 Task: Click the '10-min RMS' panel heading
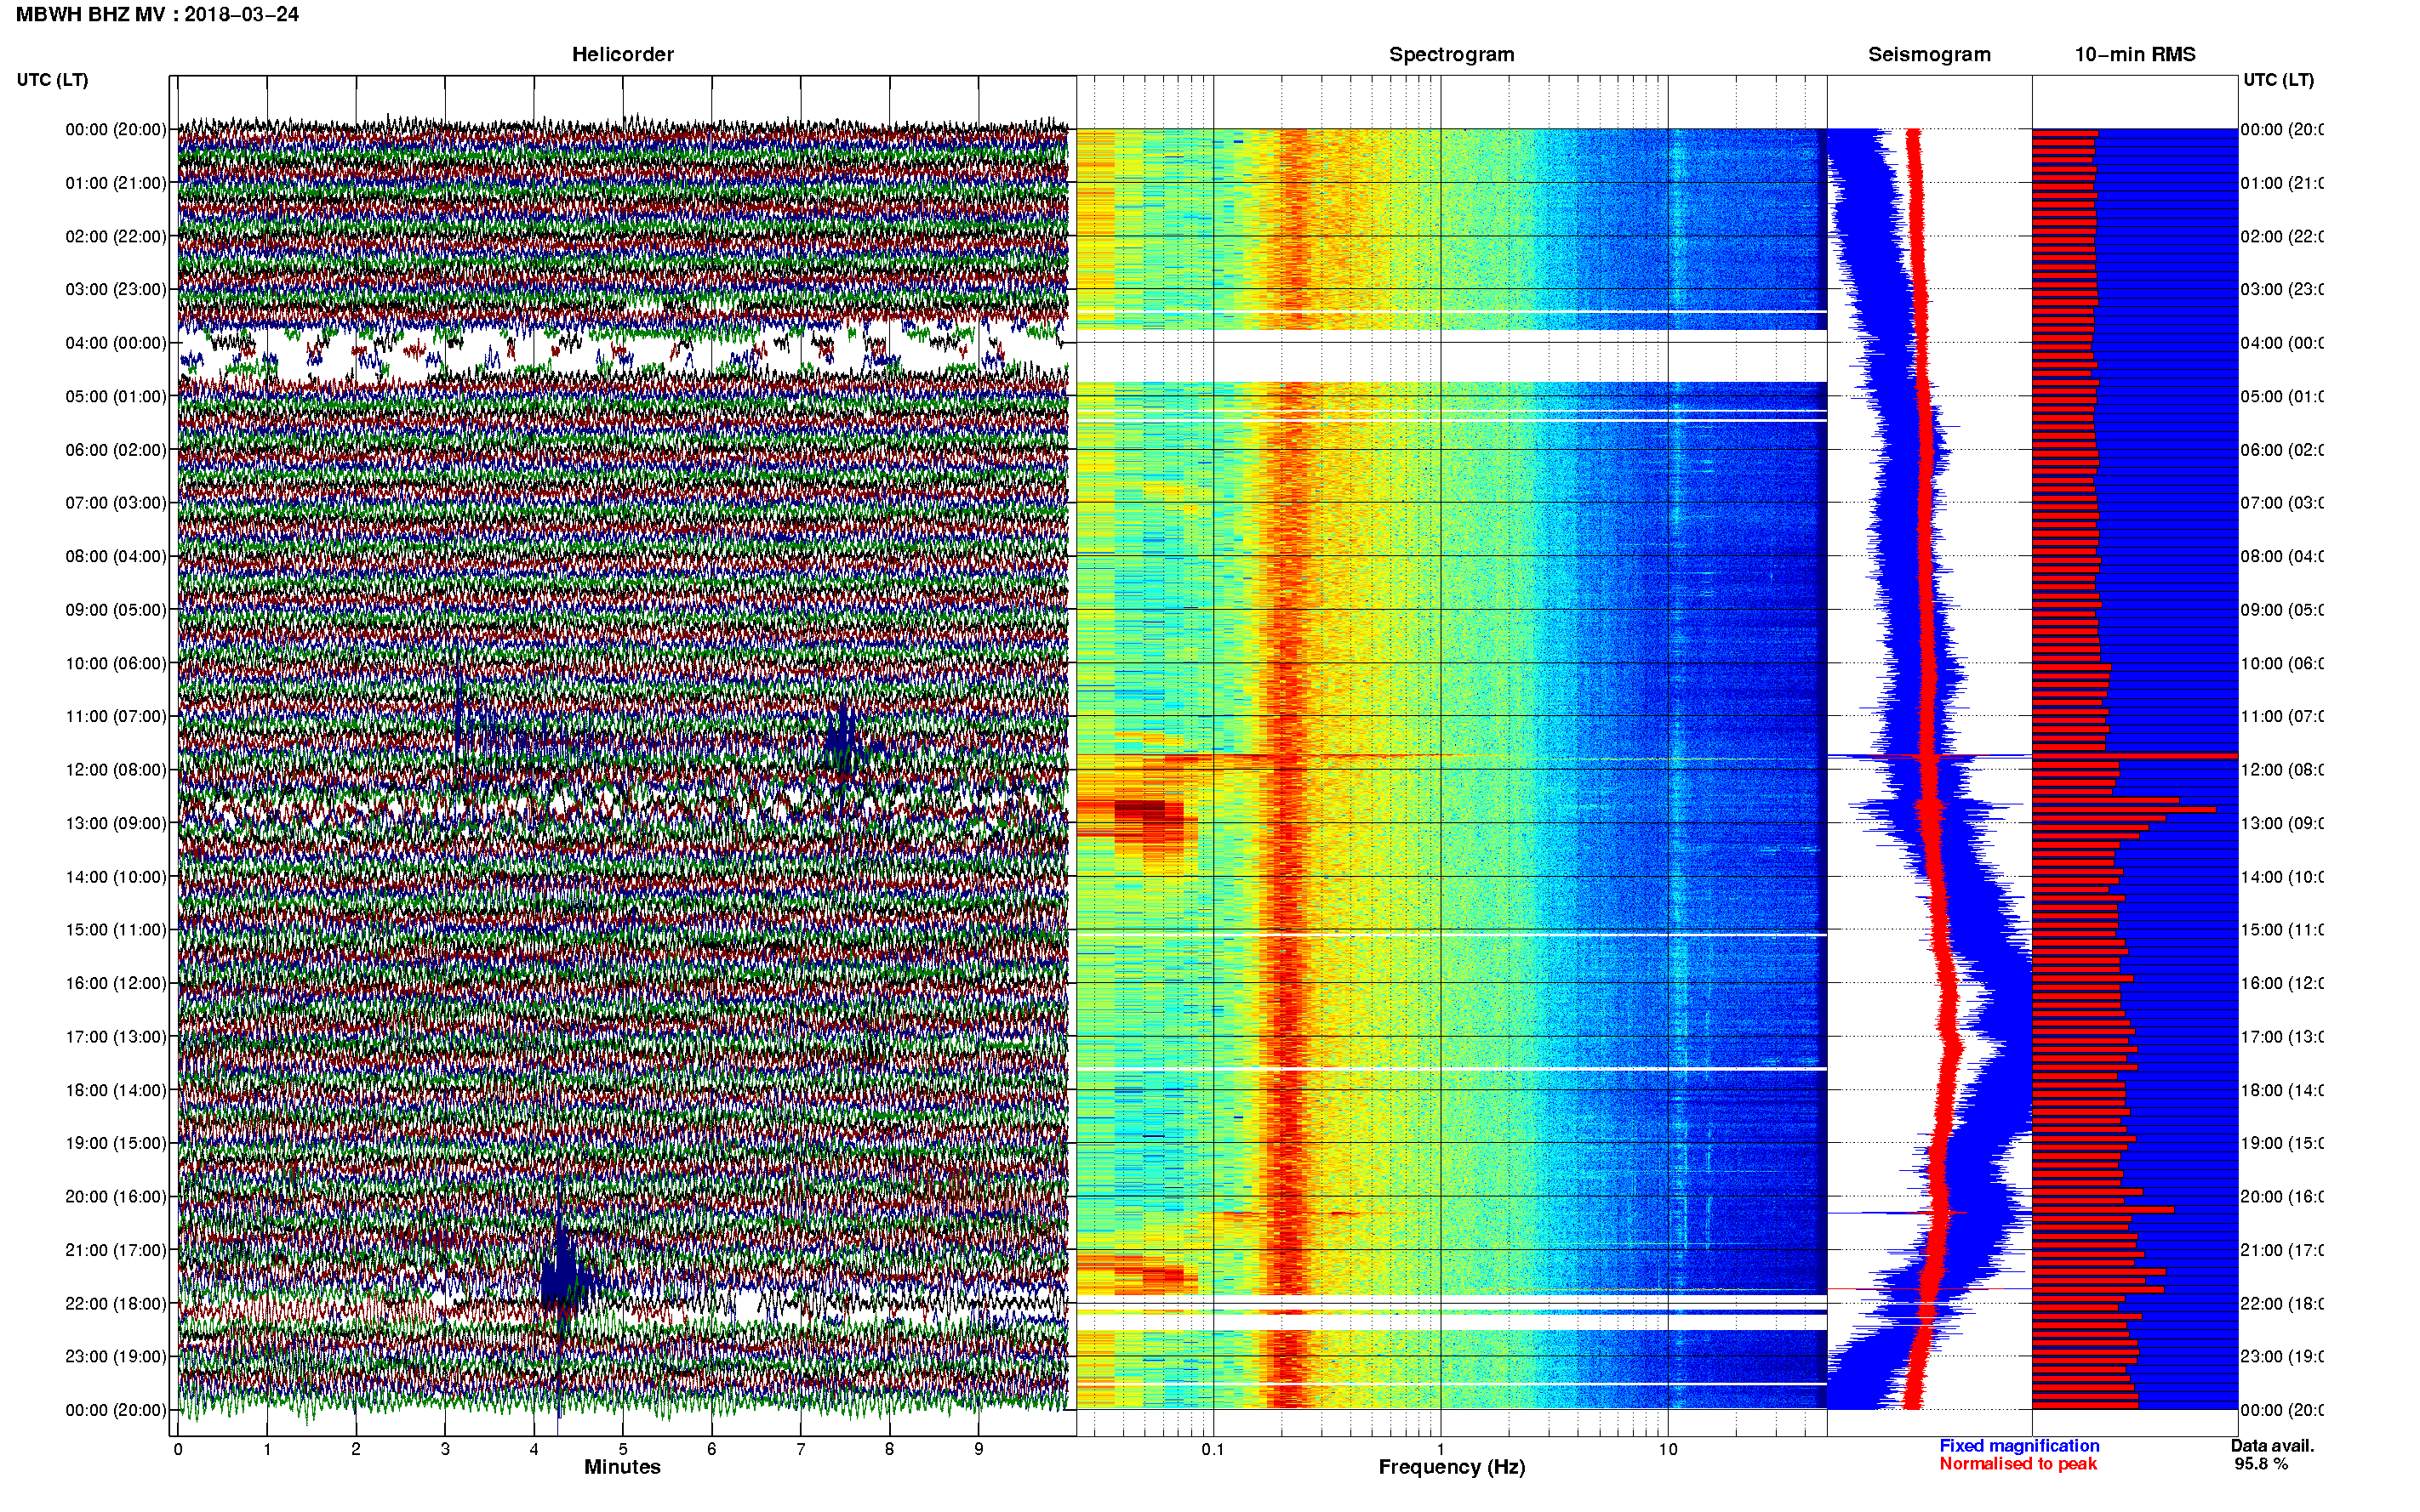coord(2135,55)
